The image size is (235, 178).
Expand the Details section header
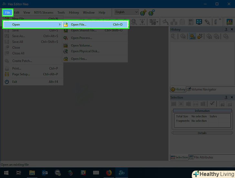[x=202, y=133]
